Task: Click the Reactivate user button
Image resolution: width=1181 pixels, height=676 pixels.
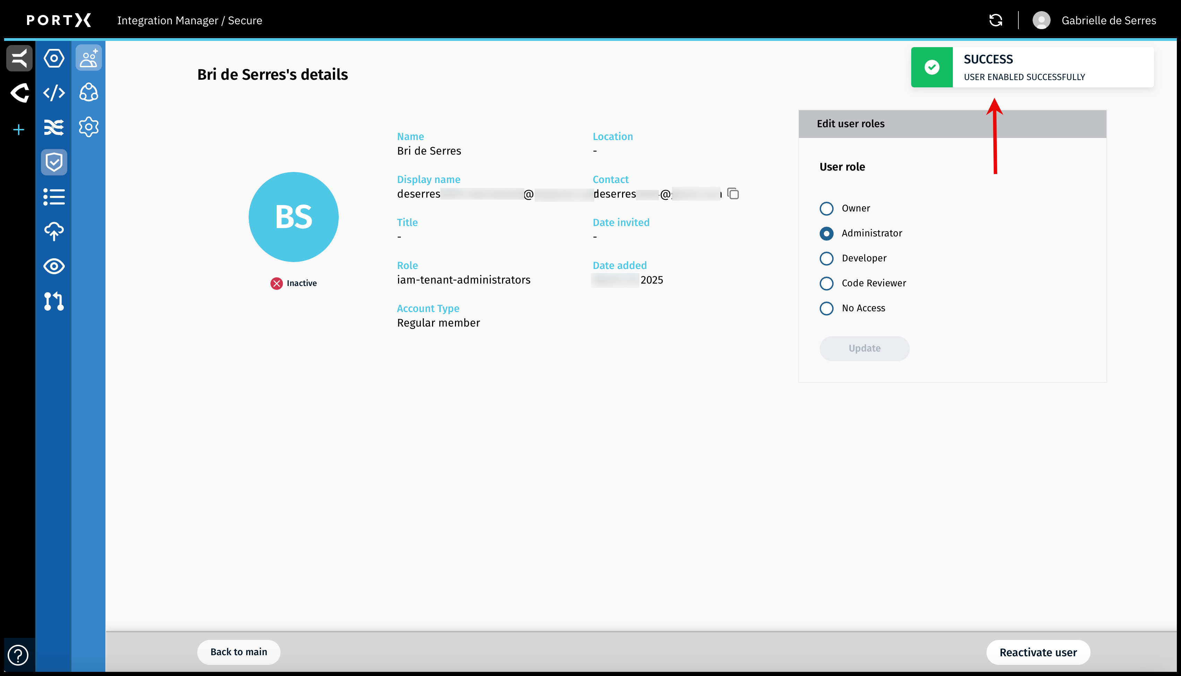Action: point(1038,652)
